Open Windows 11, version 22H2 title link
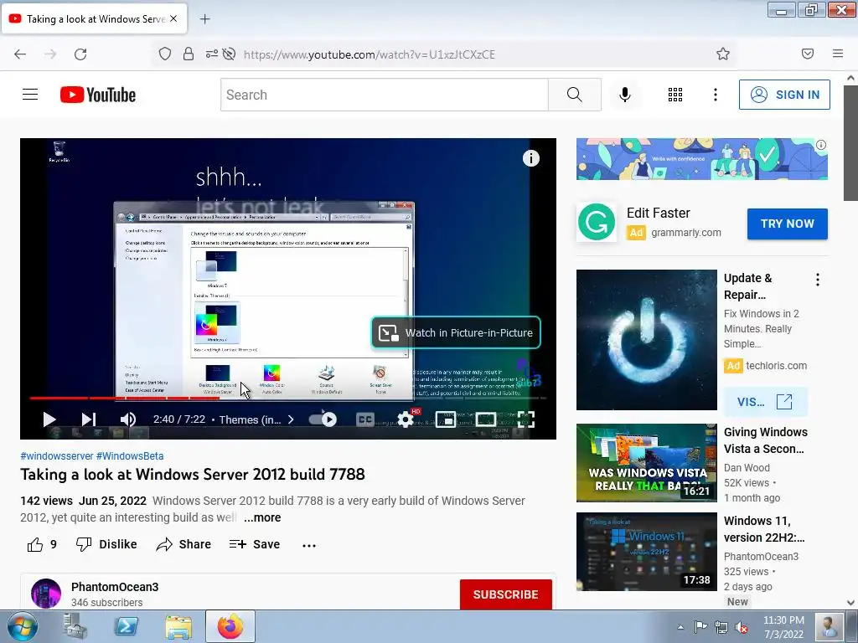Image resolution: width=858 pixels, height=643 pixels. 764,529
